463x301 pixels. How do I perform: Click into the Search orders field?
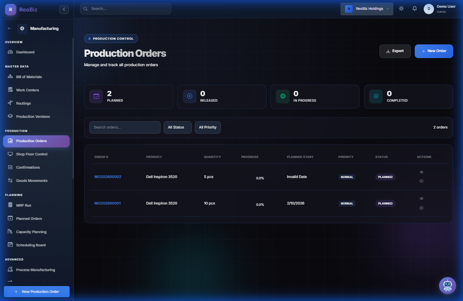click(x=125, y=127)
